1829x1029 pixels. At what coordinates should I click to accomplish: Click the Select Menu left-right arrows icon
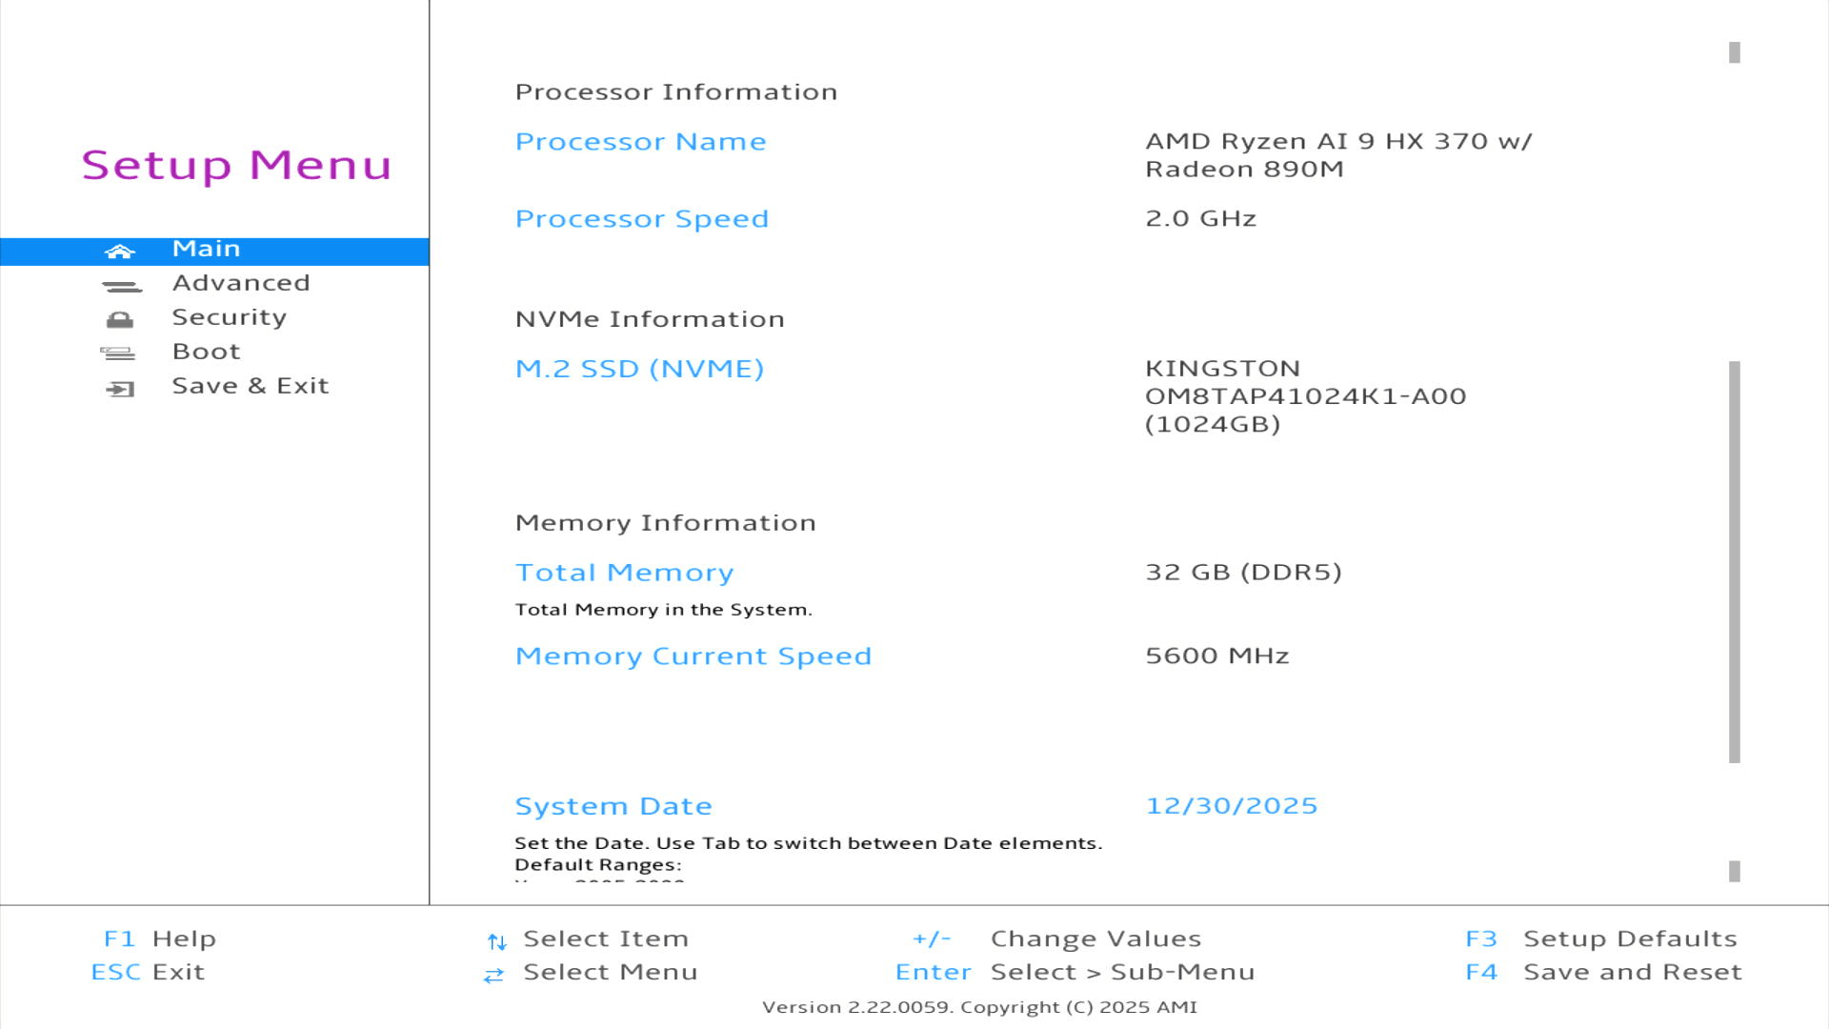493,975
